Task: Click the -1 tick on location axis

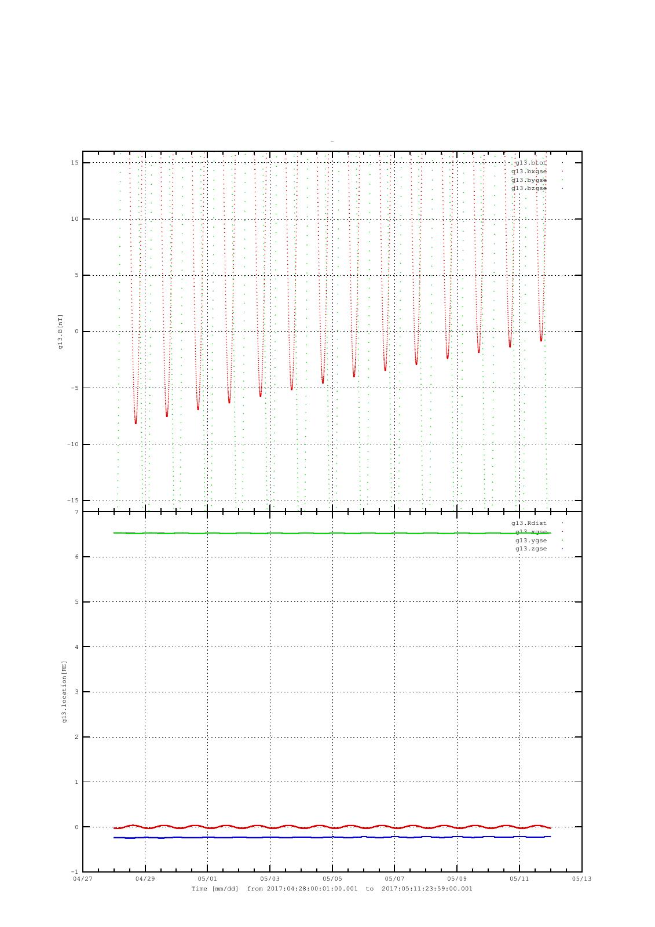Action: pos(75,872)
